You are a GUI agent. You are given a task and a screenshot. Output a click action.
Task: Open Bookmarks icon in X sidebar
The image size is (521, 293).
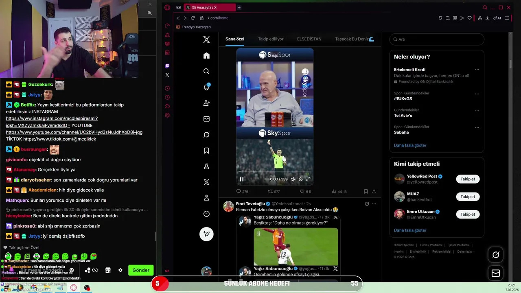click(x=206, y=151)
